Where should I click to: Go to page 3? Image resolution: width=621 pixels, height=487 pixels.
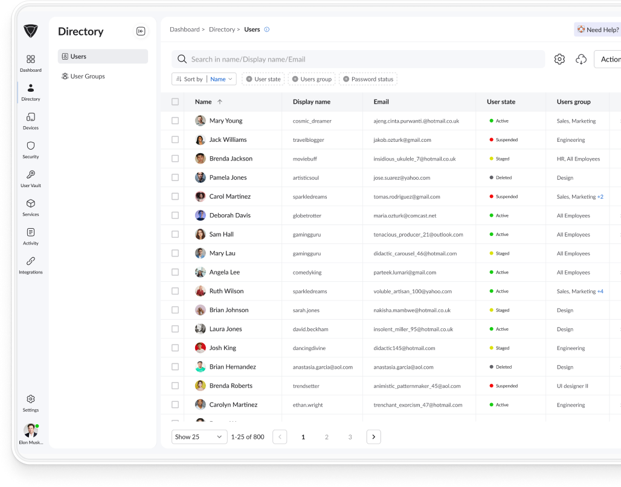tap(350, 437)
